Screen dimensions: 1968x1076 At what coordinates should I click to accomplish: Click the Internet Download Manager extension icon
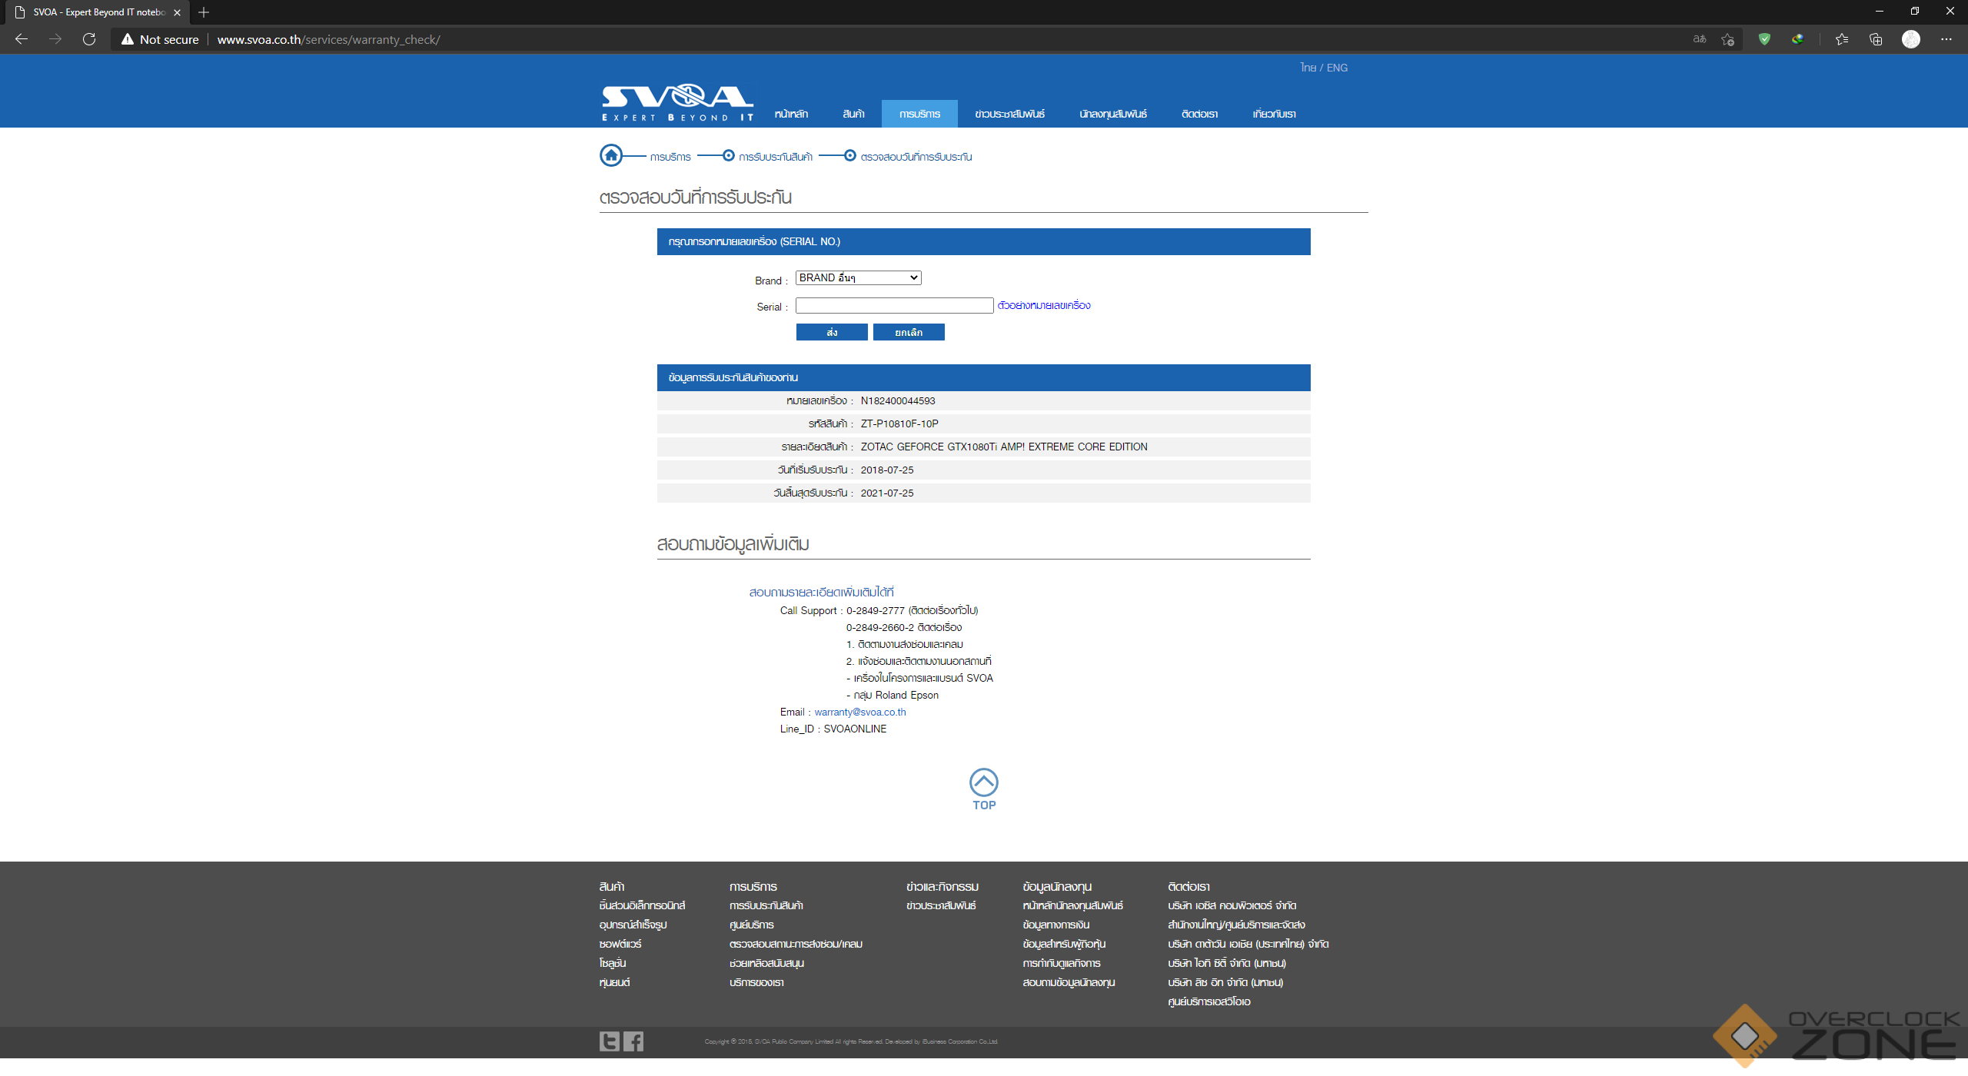tap(1797, 39)
